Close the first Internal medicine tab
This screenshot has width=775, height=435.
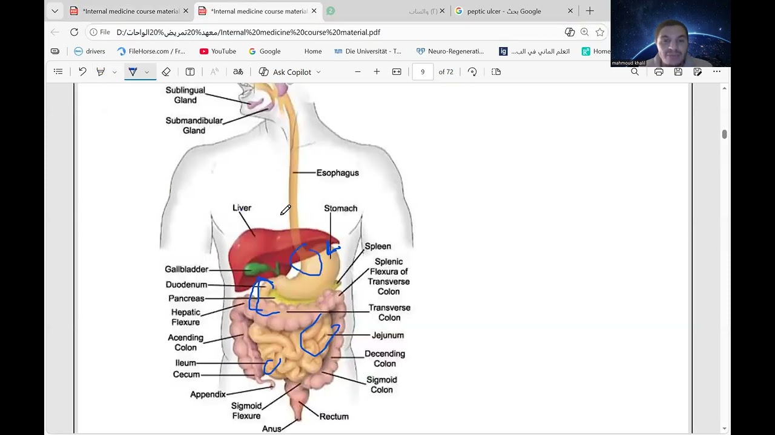tap(185, 11)
